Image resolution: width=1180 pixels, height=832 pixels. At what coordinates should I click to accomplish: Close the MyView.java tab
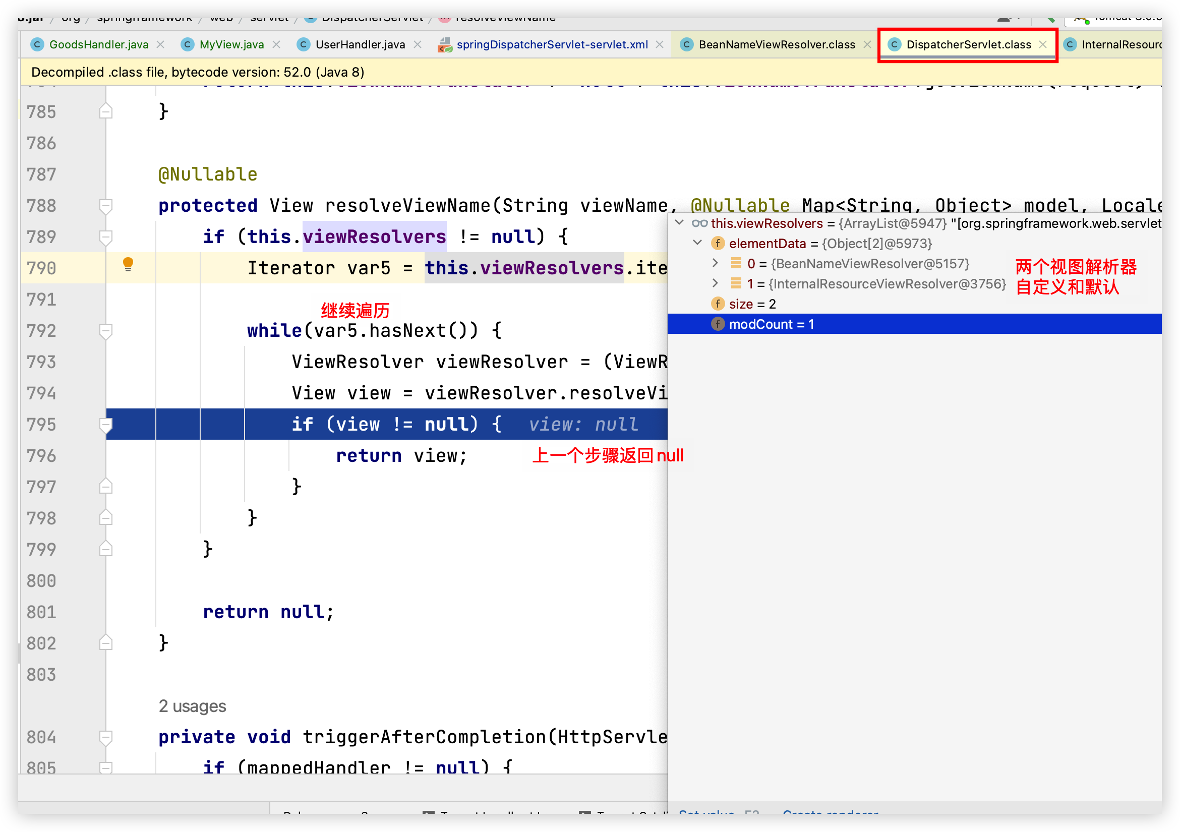tap(276, 45)
